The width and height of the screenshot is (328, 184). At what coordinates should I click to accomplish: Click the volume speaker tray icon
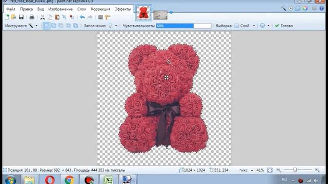[x=316, y=180]
